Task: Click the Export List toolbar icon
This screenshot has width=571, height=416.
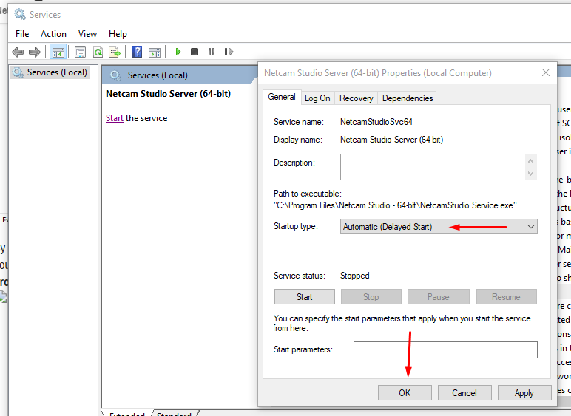Action: (115, 52)
